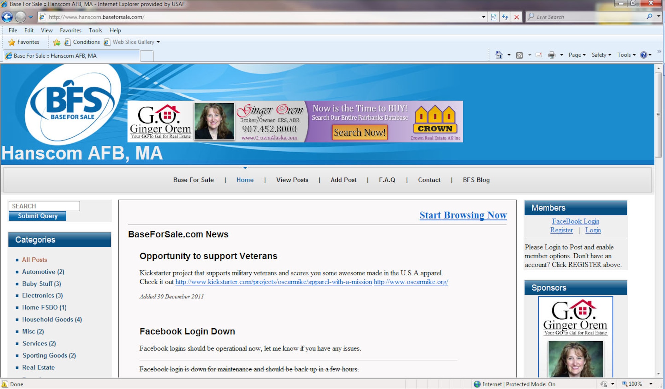The image size is (665, 389).
Task: Select the Automotive (2) category
Action: tap(43, 272)
